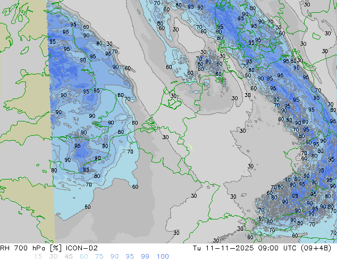Click the 'Tu 11-11-2025' date text
Screen dimensions: 337x261
[x=223, y=248]
